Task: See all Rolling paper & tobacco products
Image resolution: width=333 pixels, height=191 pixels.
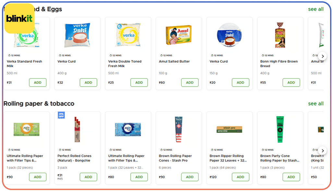Action: coord(315,104)
